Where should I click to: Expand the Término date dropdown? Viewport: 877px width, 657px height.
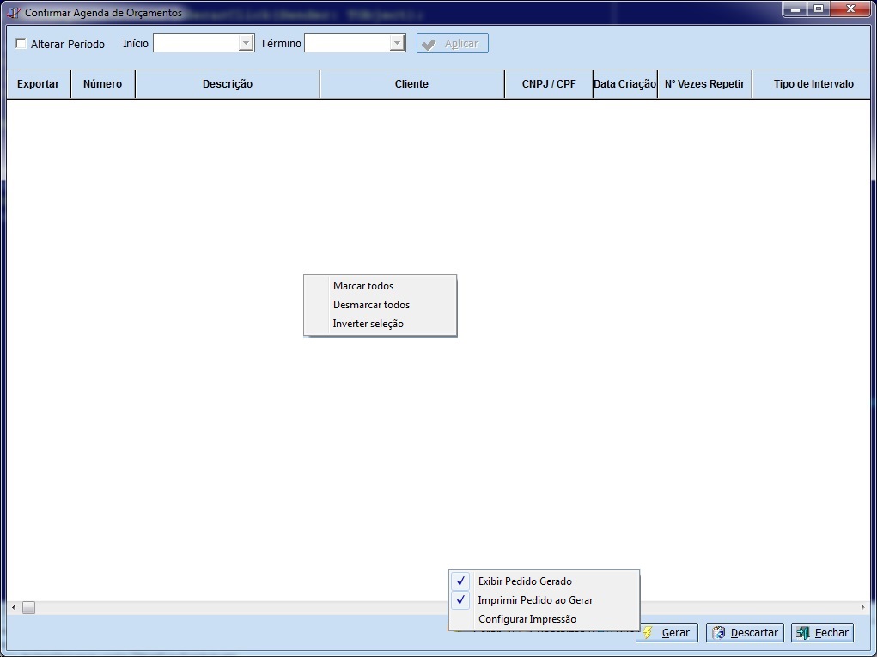click(397, 43)
